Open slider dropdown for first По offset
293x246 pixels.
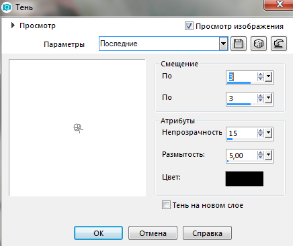(x=268, y=77)
